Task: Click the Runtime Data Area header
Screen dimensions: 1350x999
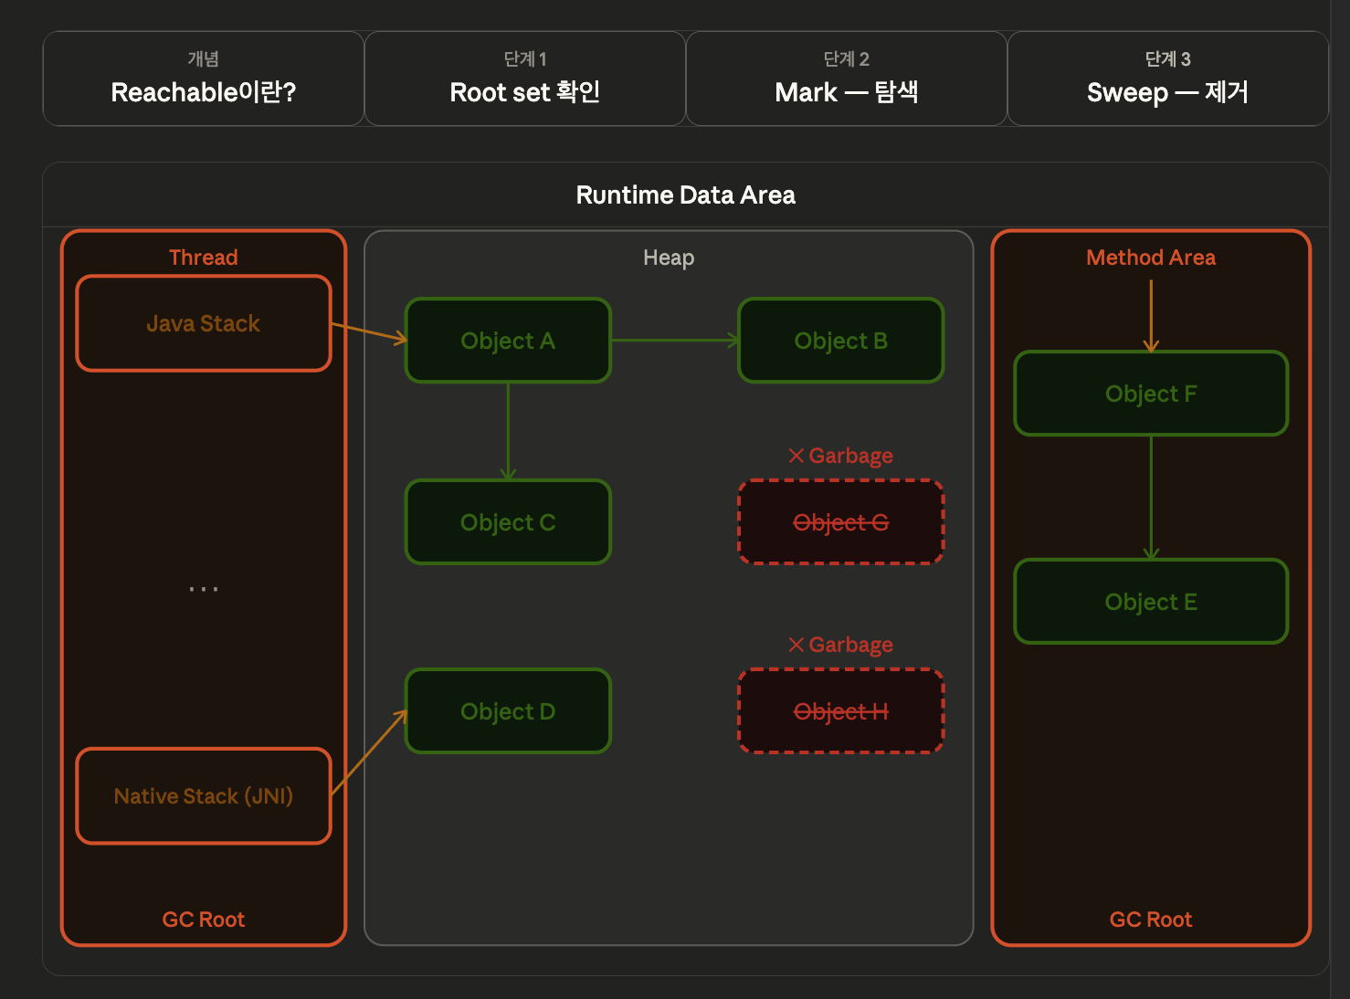Action: pos(686,195)
